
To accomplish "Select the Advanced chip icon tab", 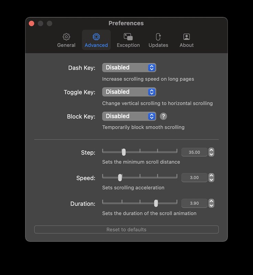I will coord(96,40).
